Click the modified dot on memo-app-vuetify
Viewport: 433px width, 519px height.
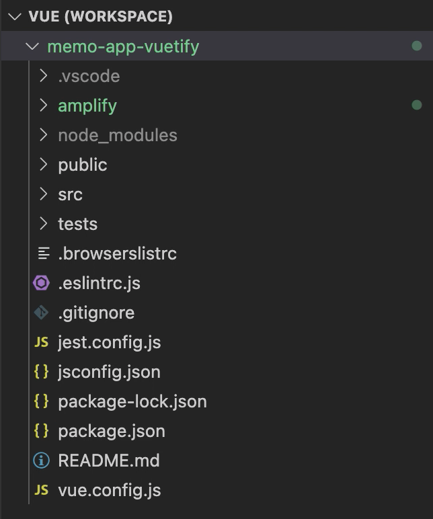coord(417,46)
